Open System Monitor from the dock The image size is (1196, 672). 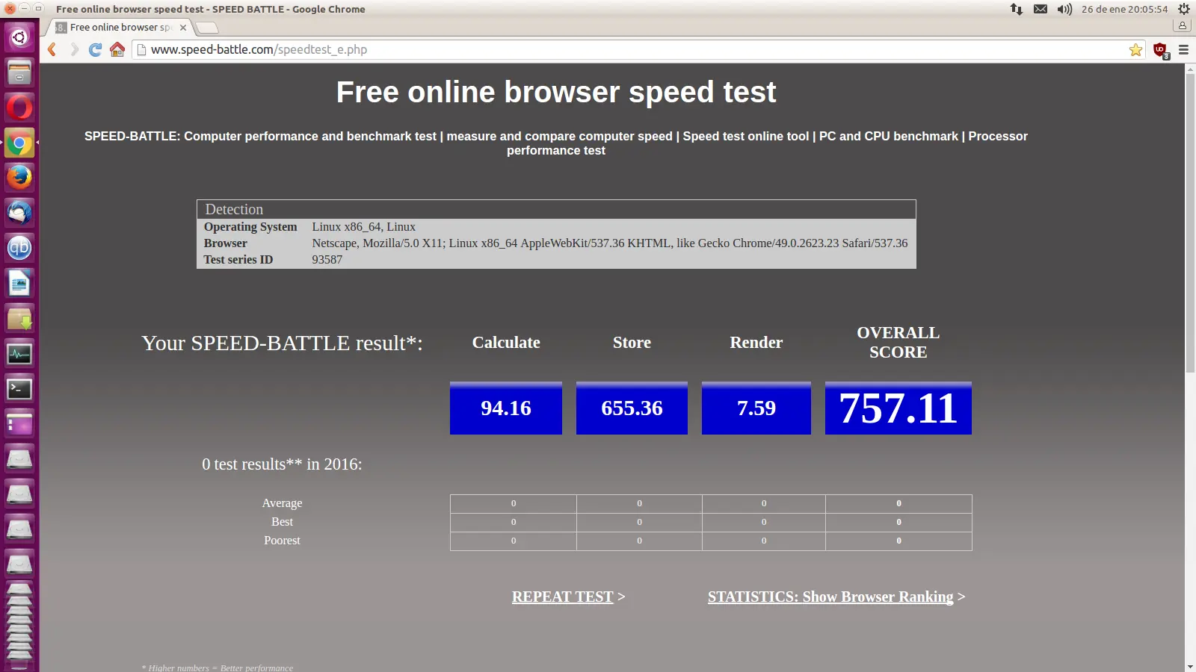(19, 354)
